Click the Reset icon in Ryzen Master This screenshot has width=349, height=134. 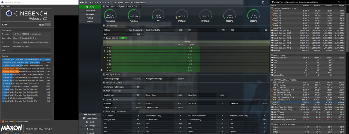click(87, 122)
